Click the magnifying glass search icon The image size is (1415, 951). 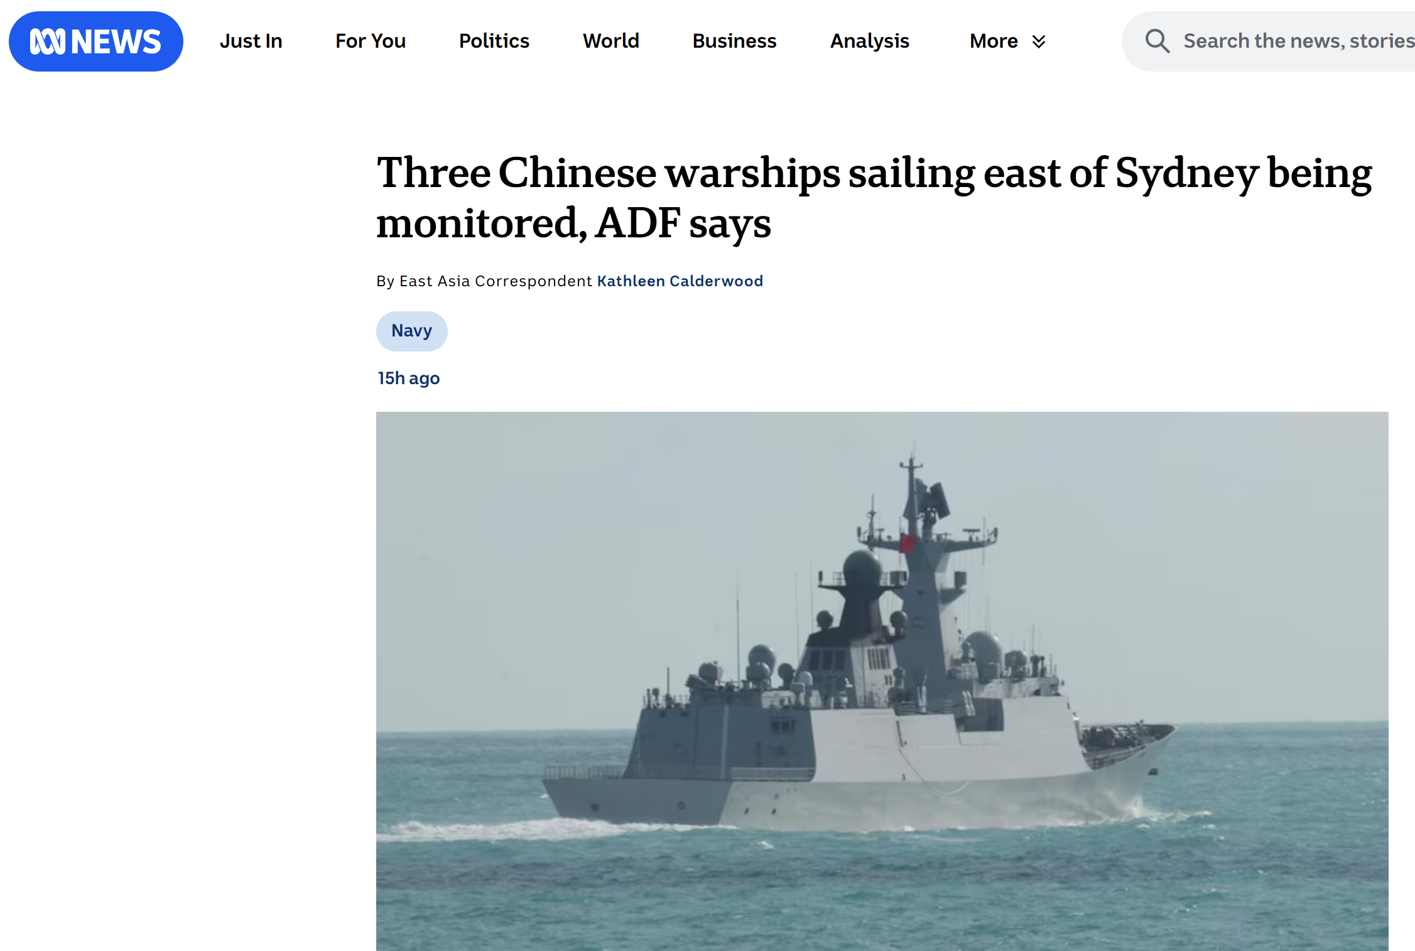tap(1157, 41)
